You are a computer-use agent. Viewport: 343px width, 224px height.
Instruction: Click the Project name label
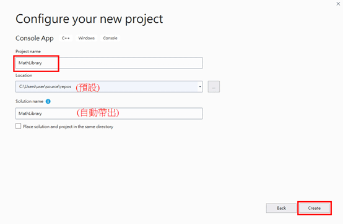pos(28,51)
